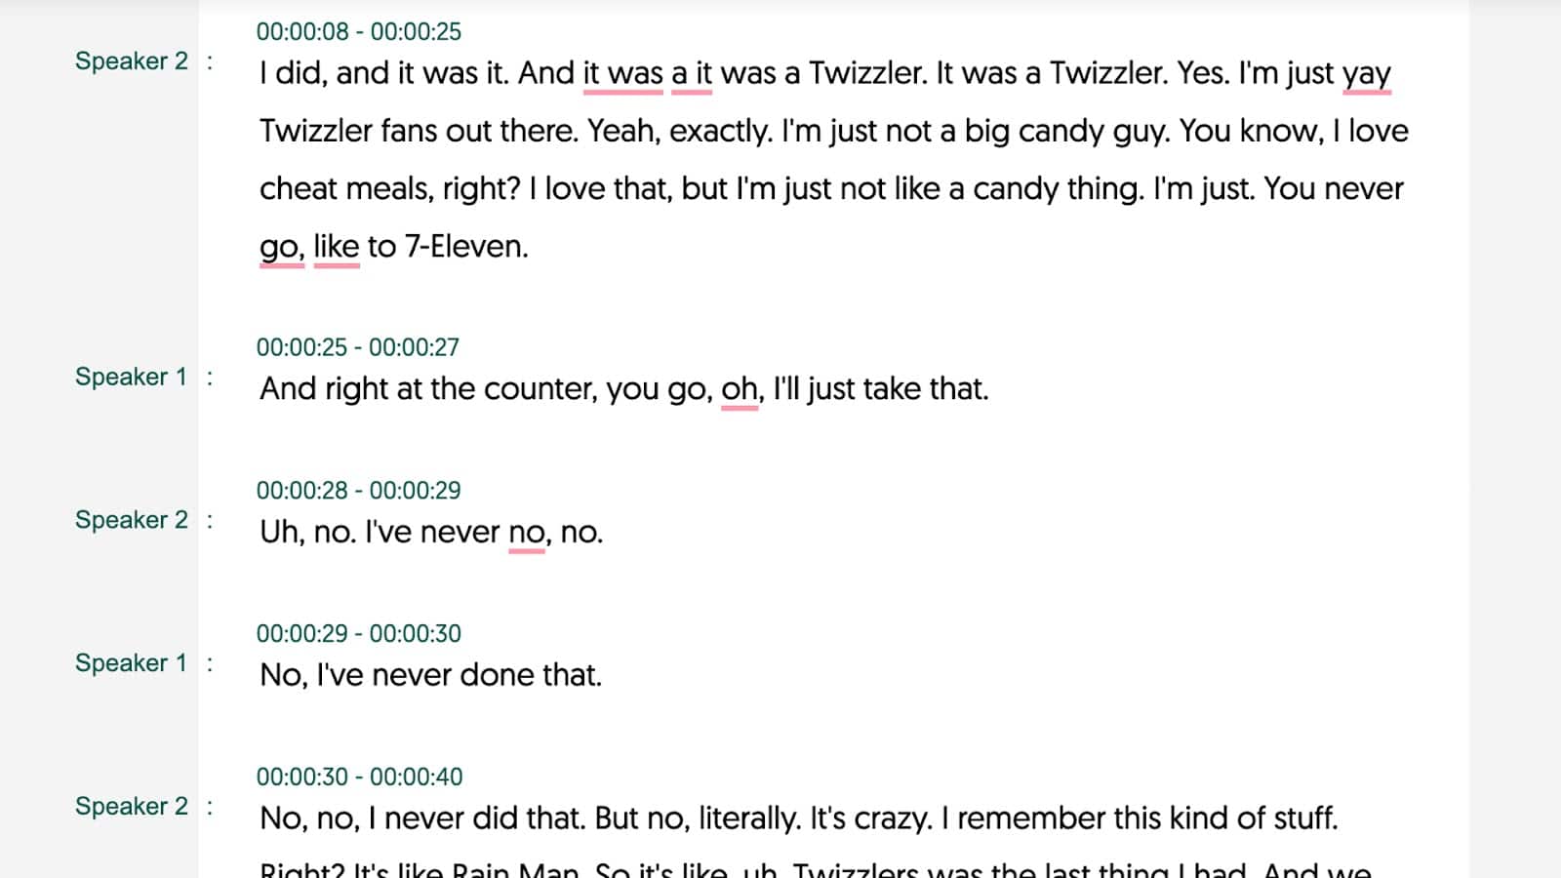Jump to timestamp 00:00:08 - 00:00:25
The width and height of the screenshot is (1561, 878).
[358, 31]
